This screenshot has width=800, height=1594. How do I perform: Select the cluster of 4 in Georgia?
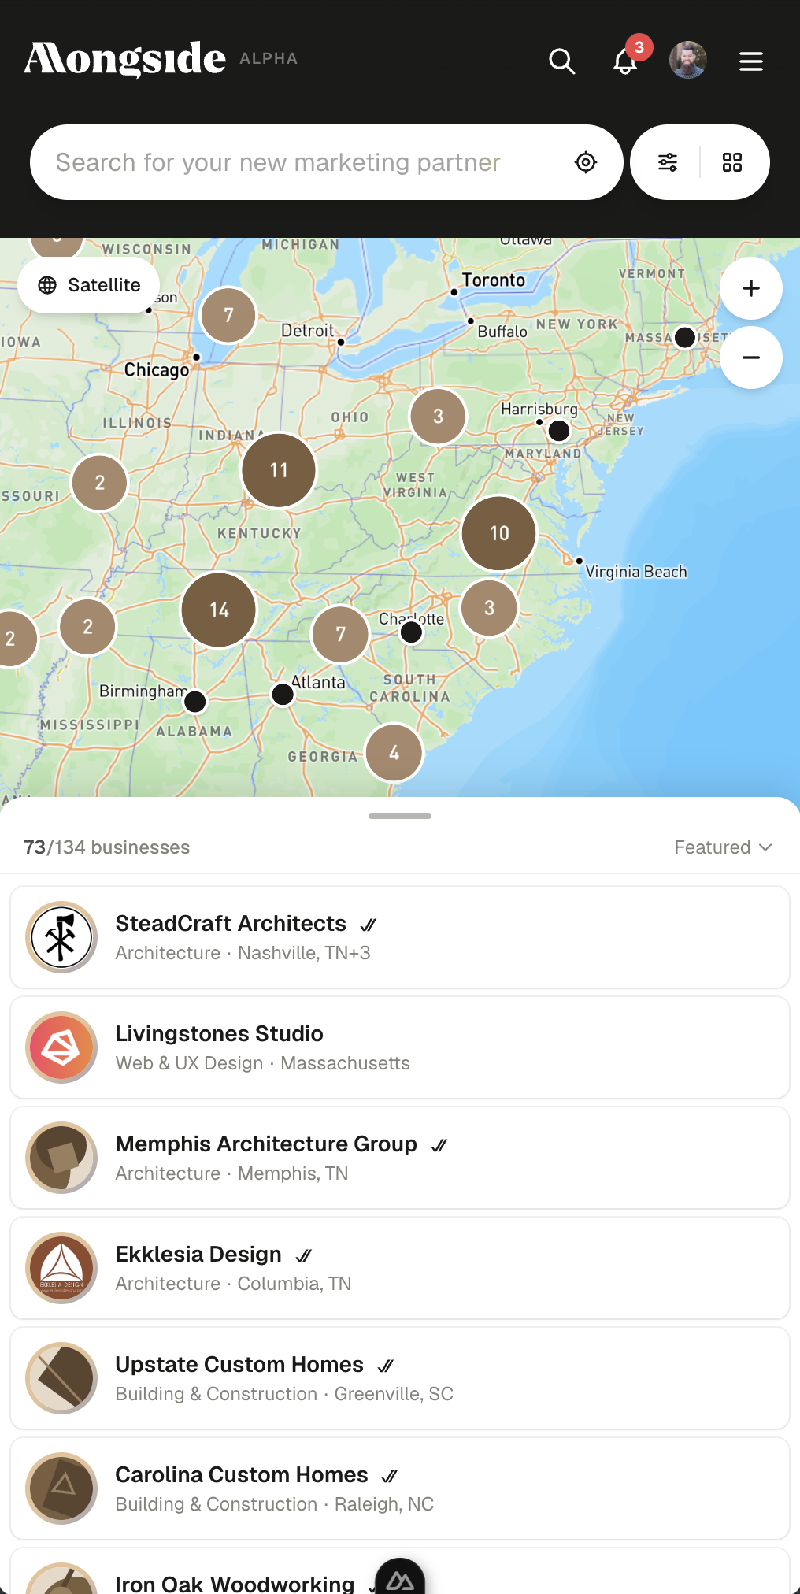point(394,753)
